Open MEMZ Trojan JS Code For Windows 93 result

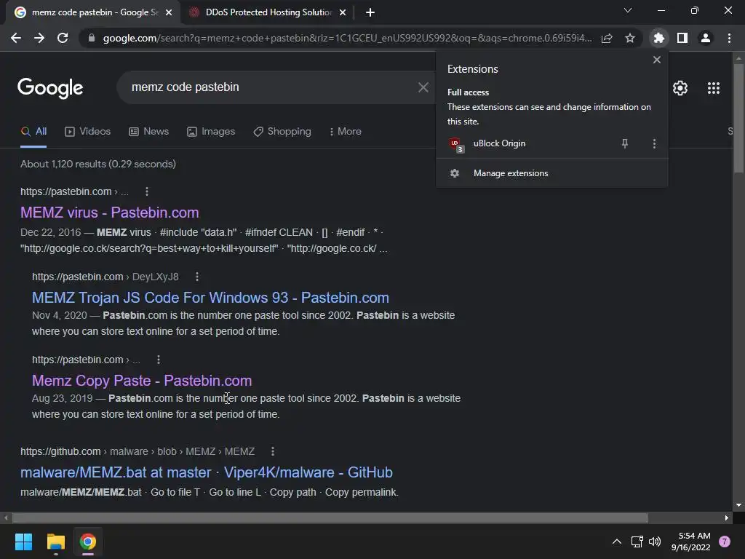(x=210, y=298)
